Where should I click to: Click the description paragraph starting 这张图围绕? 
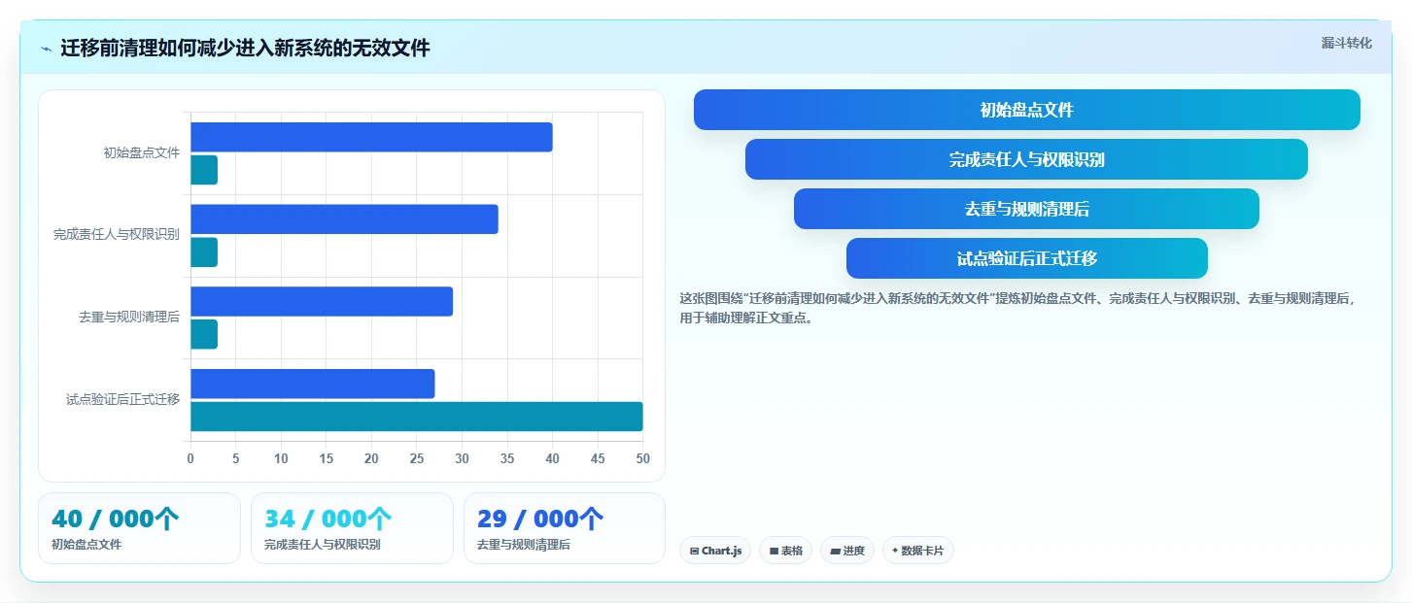tap(1017, 308)
